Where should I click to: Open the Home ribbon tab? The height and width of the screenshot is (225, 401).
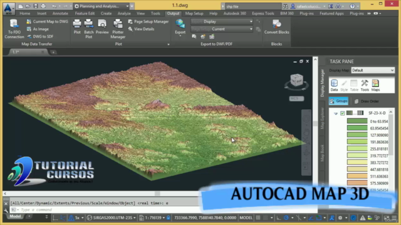coord(25,13)
